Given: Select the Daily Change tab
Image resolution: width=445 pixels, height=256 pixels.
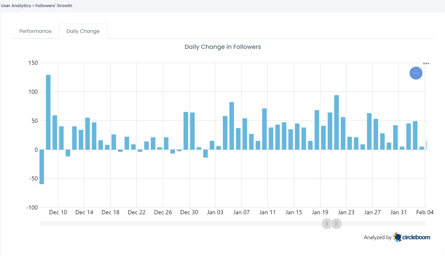Looking at the screenshot, I should 83,31.
